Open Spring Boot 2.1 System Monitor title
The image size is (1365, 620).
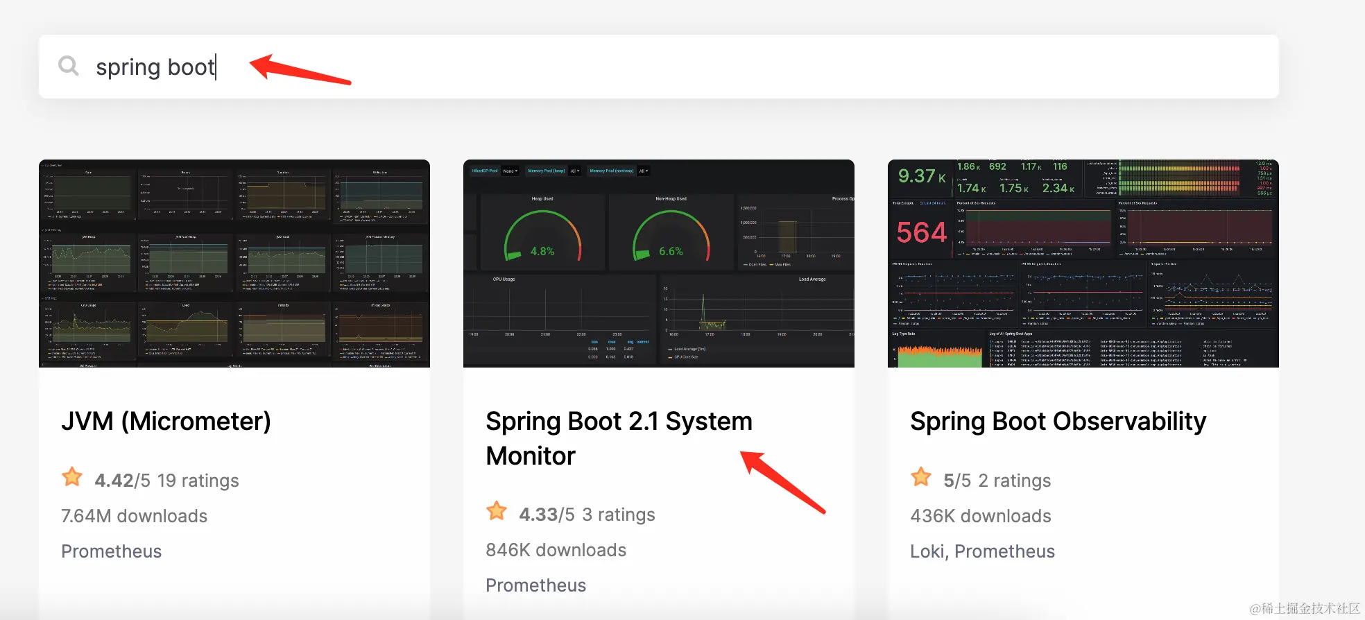[619, 438]
